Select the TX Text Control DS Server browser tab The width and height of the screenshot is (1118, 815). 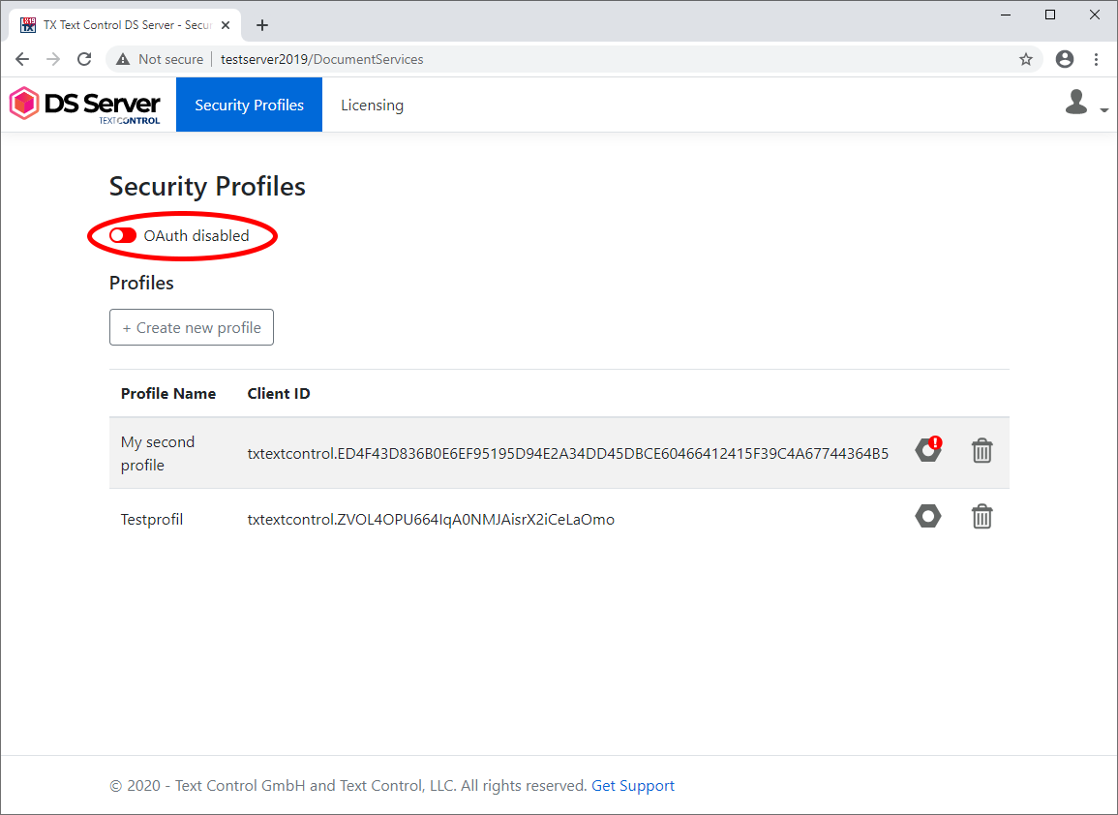click(x=126, y=25)
